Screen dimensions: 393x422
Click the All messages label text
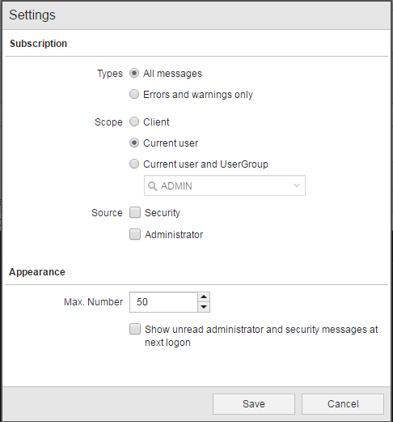click(172, 74)
